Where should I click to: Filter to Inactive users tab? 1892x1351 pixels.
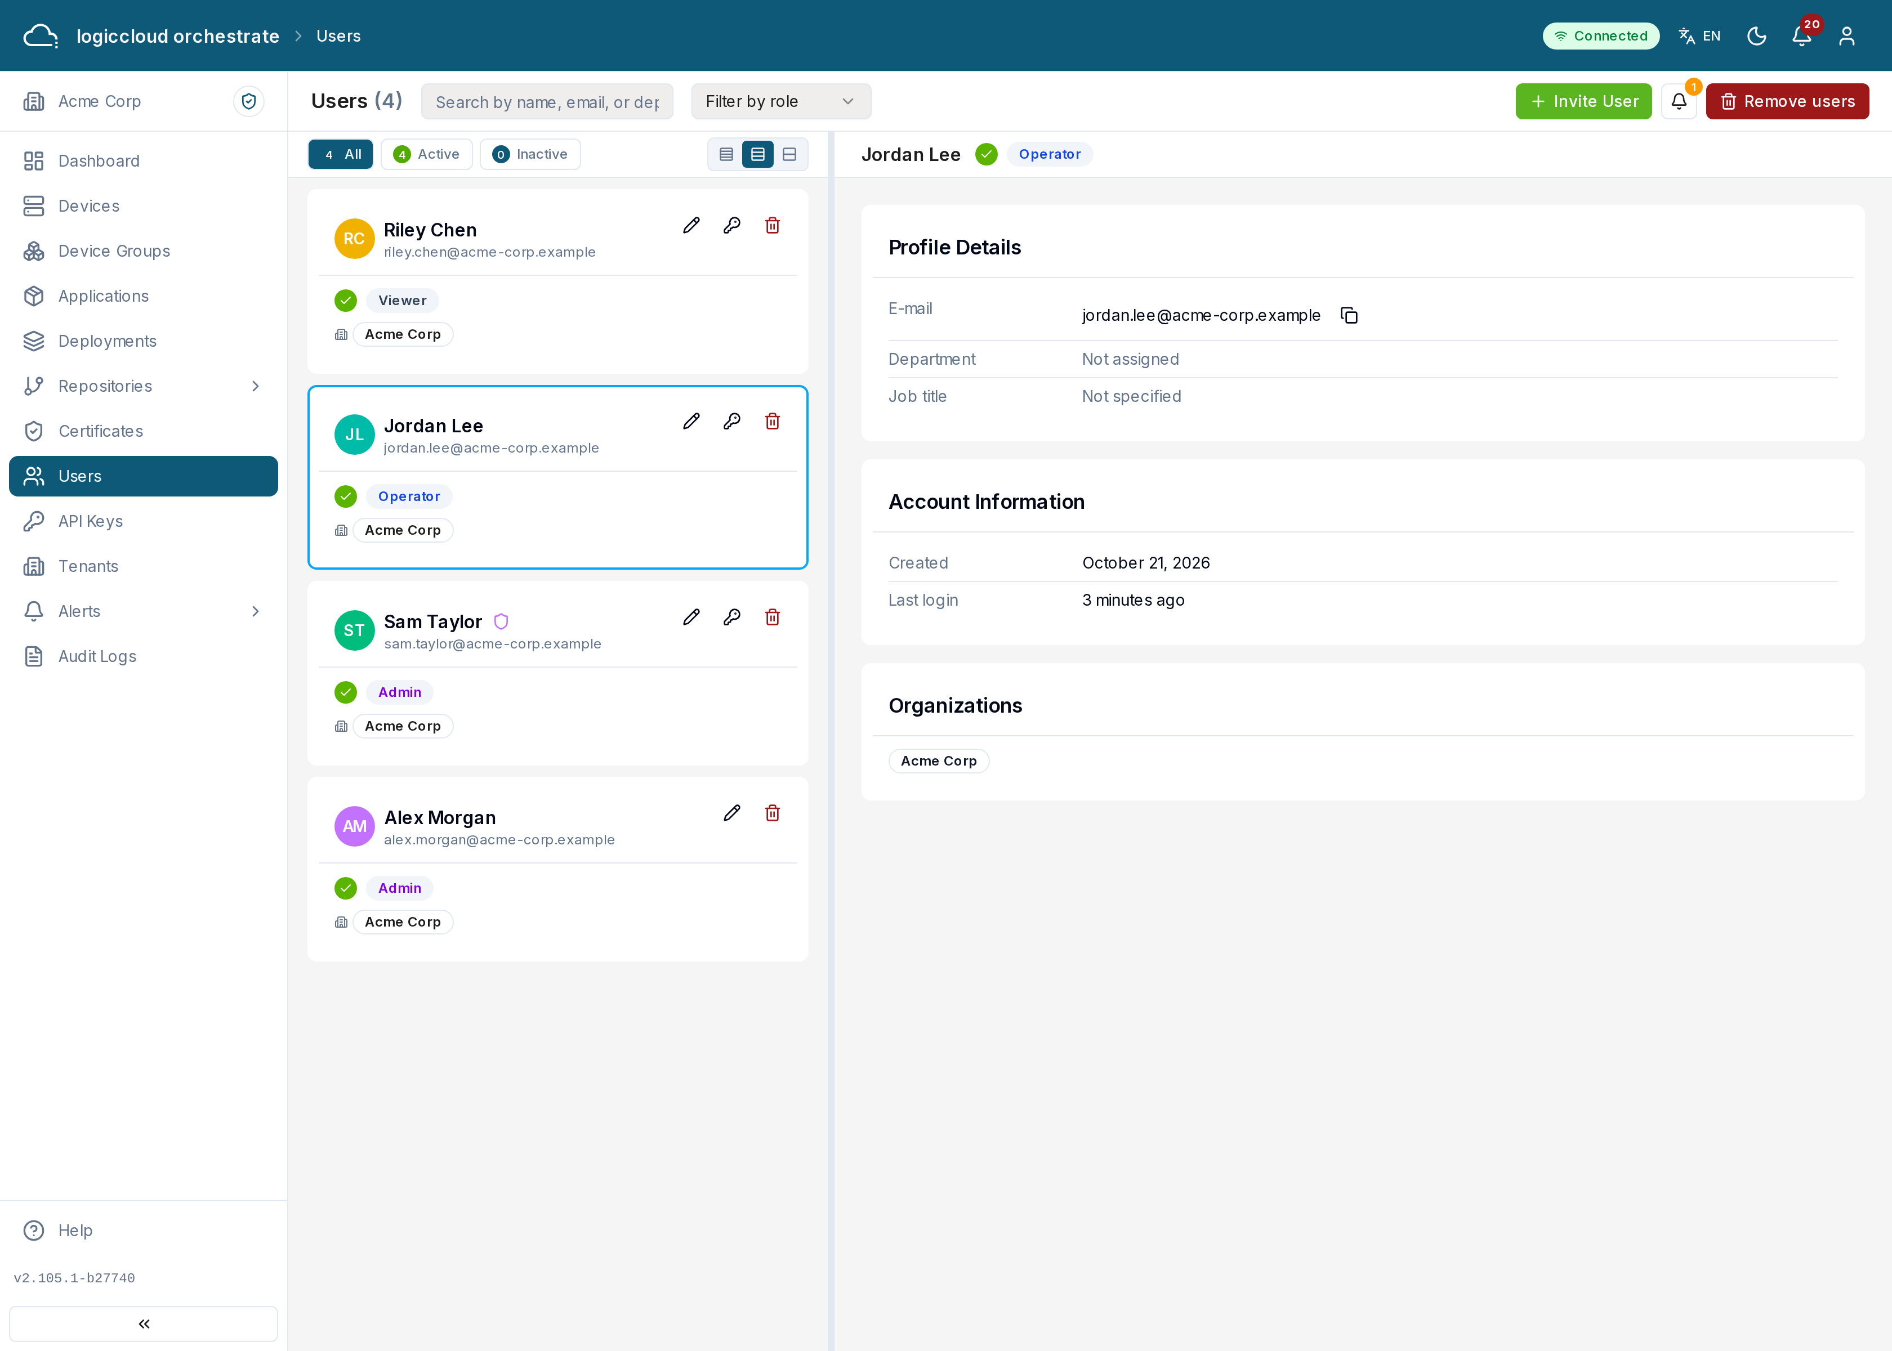pyautogui.click(x=531, y=155)
